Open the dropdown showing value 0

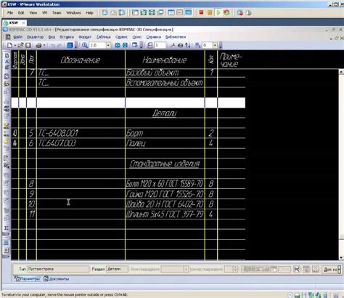coord(215,45)
